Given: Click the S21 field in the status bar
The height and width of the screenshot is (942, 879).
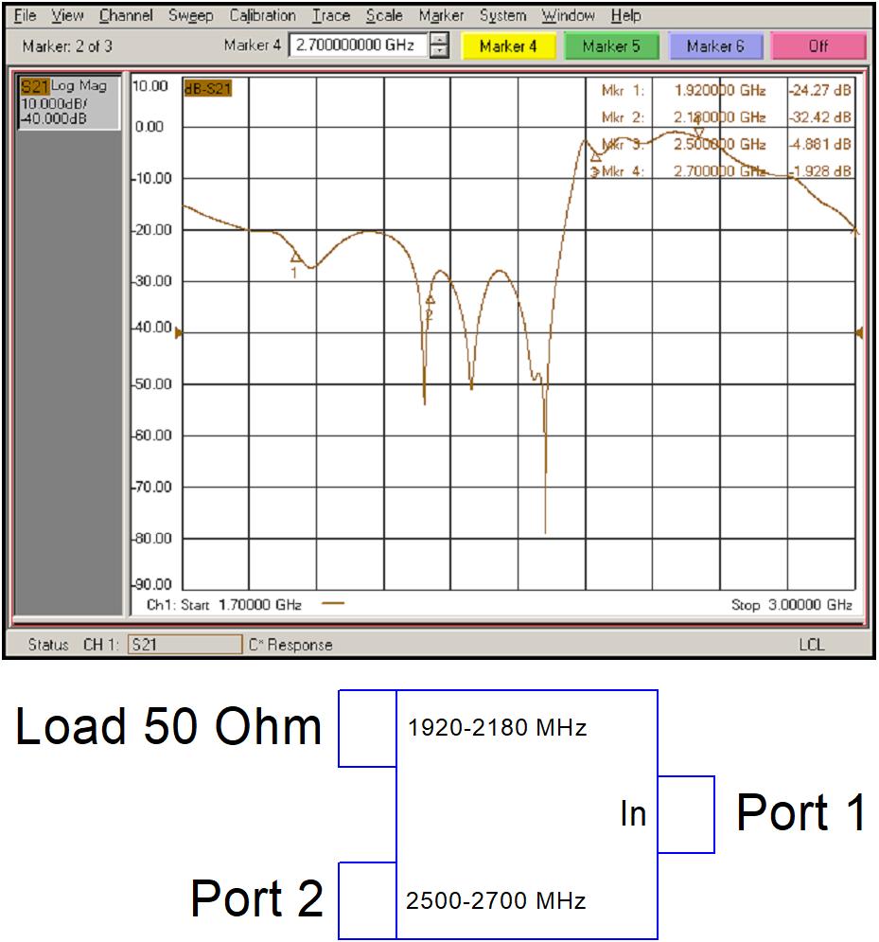Looking at the screenshot, I should click(185, 644).
